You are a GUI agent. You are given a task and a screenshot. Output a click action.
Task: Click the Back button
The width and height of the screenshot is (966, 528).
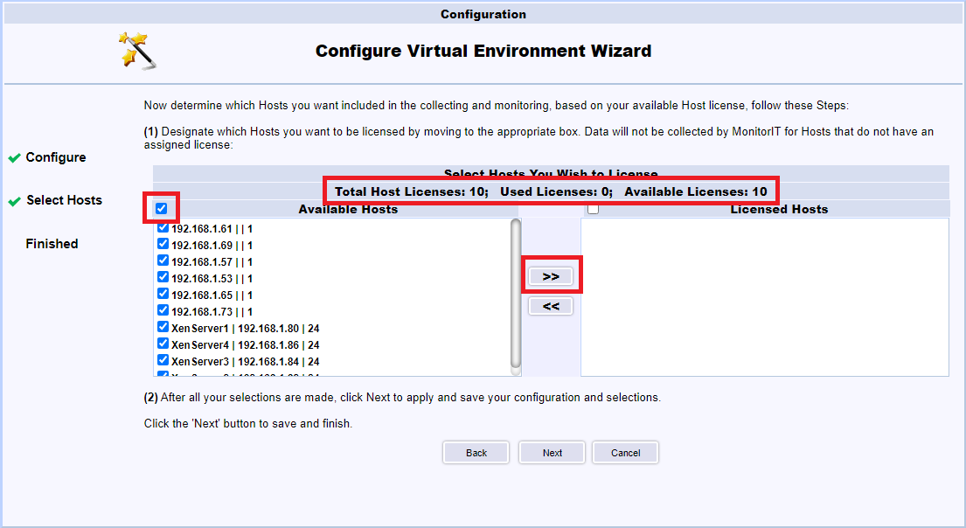[x=476, y=453]
